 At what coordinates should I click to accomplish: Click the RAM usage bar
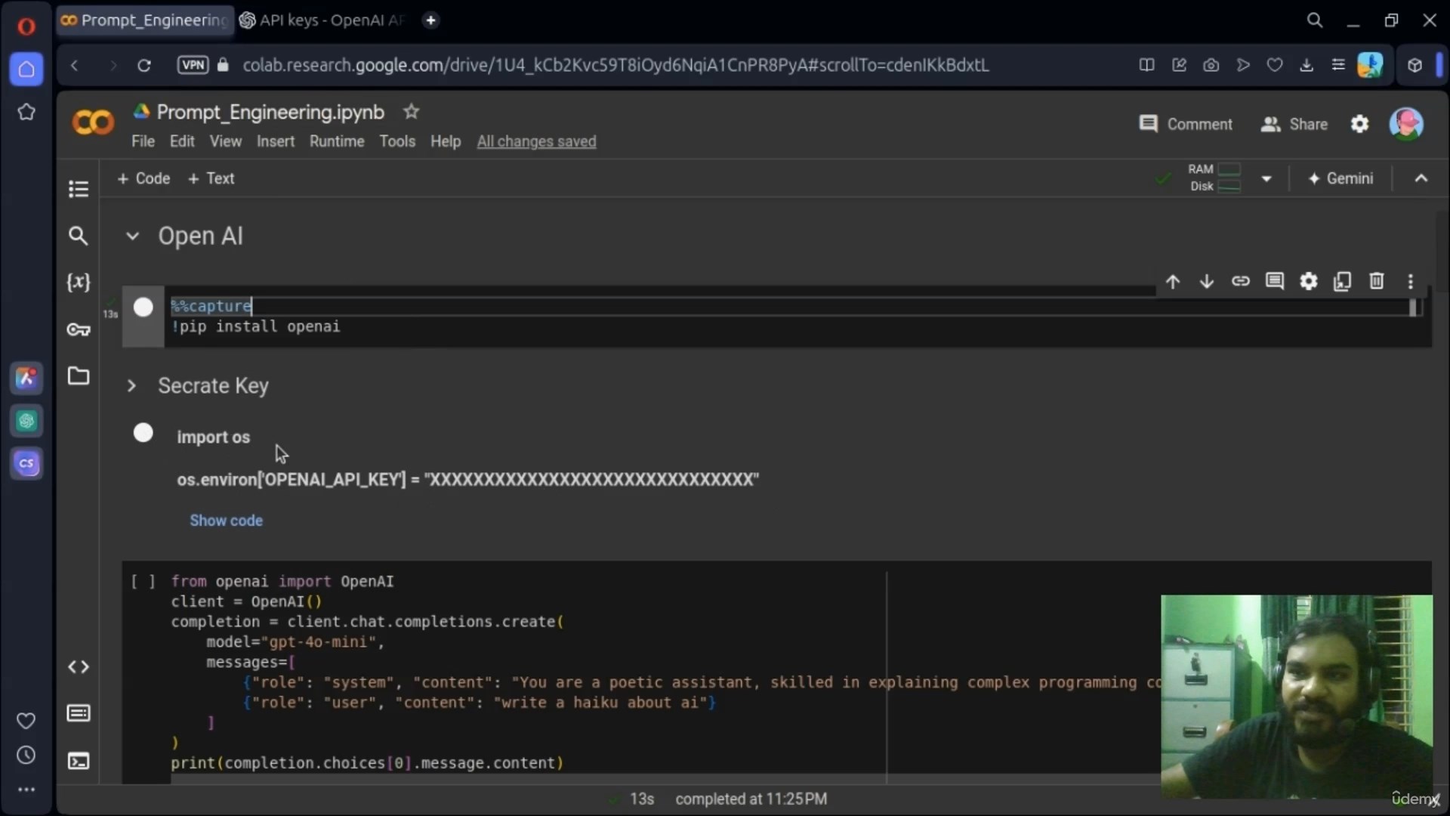pyautogui.click(x=1229, y=169)
